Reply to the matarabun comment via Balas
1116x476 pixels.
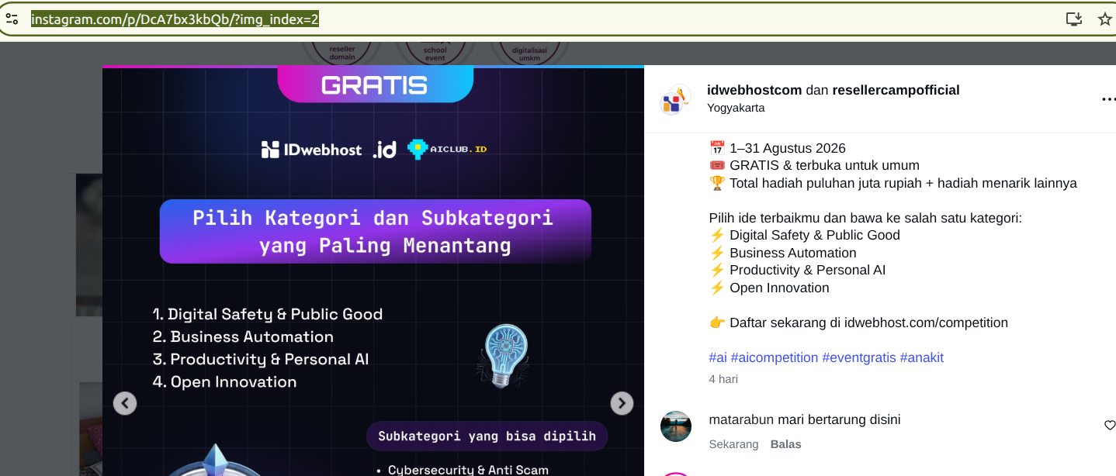pos(785,444)
